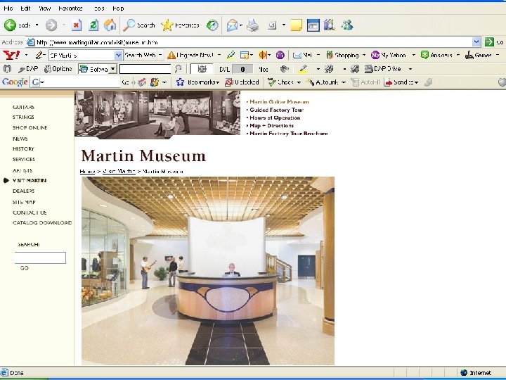Click the Google spell Check button
Screen dimensions: 506x380
point(280,82)
